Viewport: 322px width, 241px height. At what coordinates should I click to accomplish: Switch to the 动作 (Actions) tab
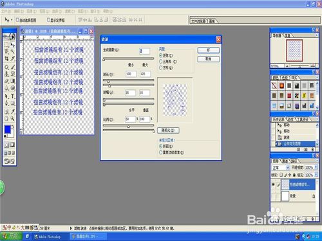coord(290,120)
